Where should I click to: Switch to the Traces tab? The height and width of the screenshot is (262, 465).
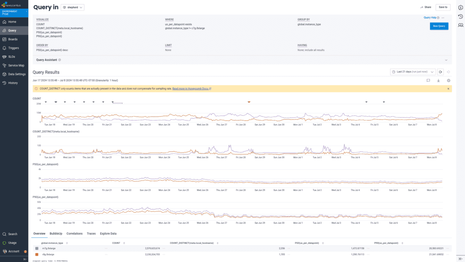coord(91,233)
